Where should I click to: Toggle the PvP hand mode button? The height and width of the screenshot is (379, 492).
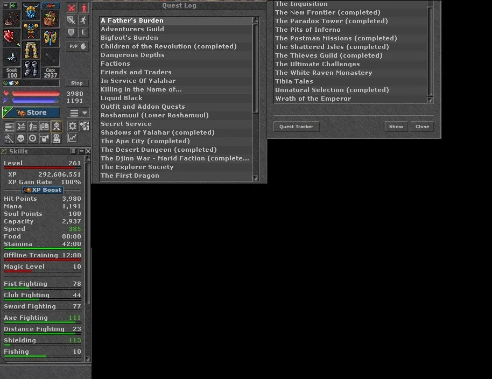(78, 46)
